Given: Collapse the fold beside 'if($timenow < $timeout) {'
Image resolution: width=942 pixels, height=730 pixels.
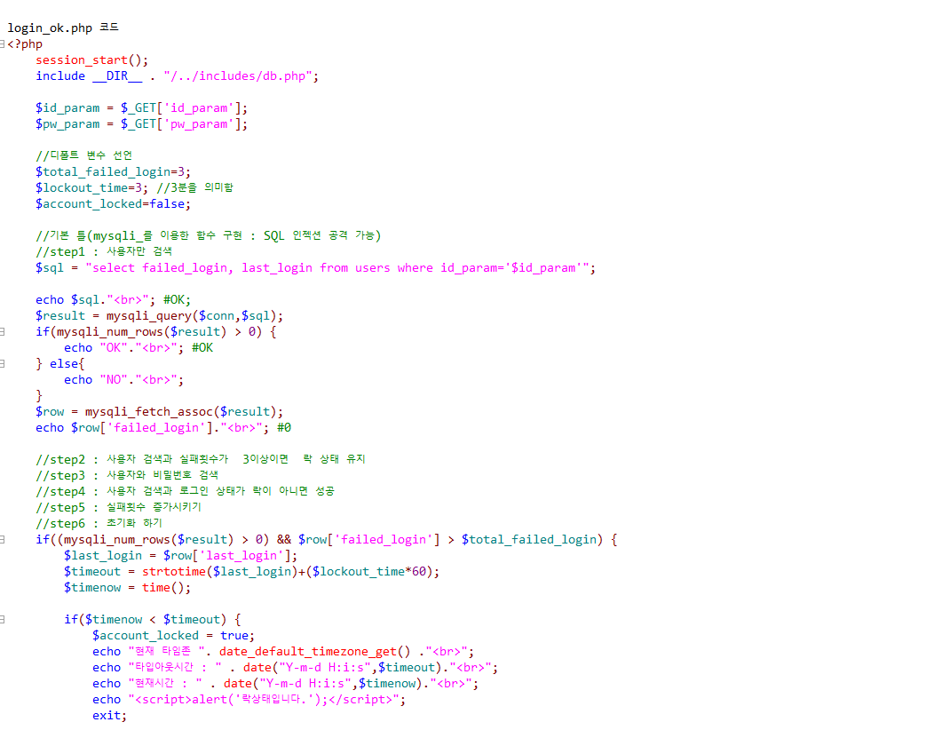Looking at the screenshot, I should [3, 620].
